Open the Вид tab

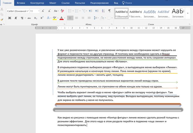coord(116,3)
